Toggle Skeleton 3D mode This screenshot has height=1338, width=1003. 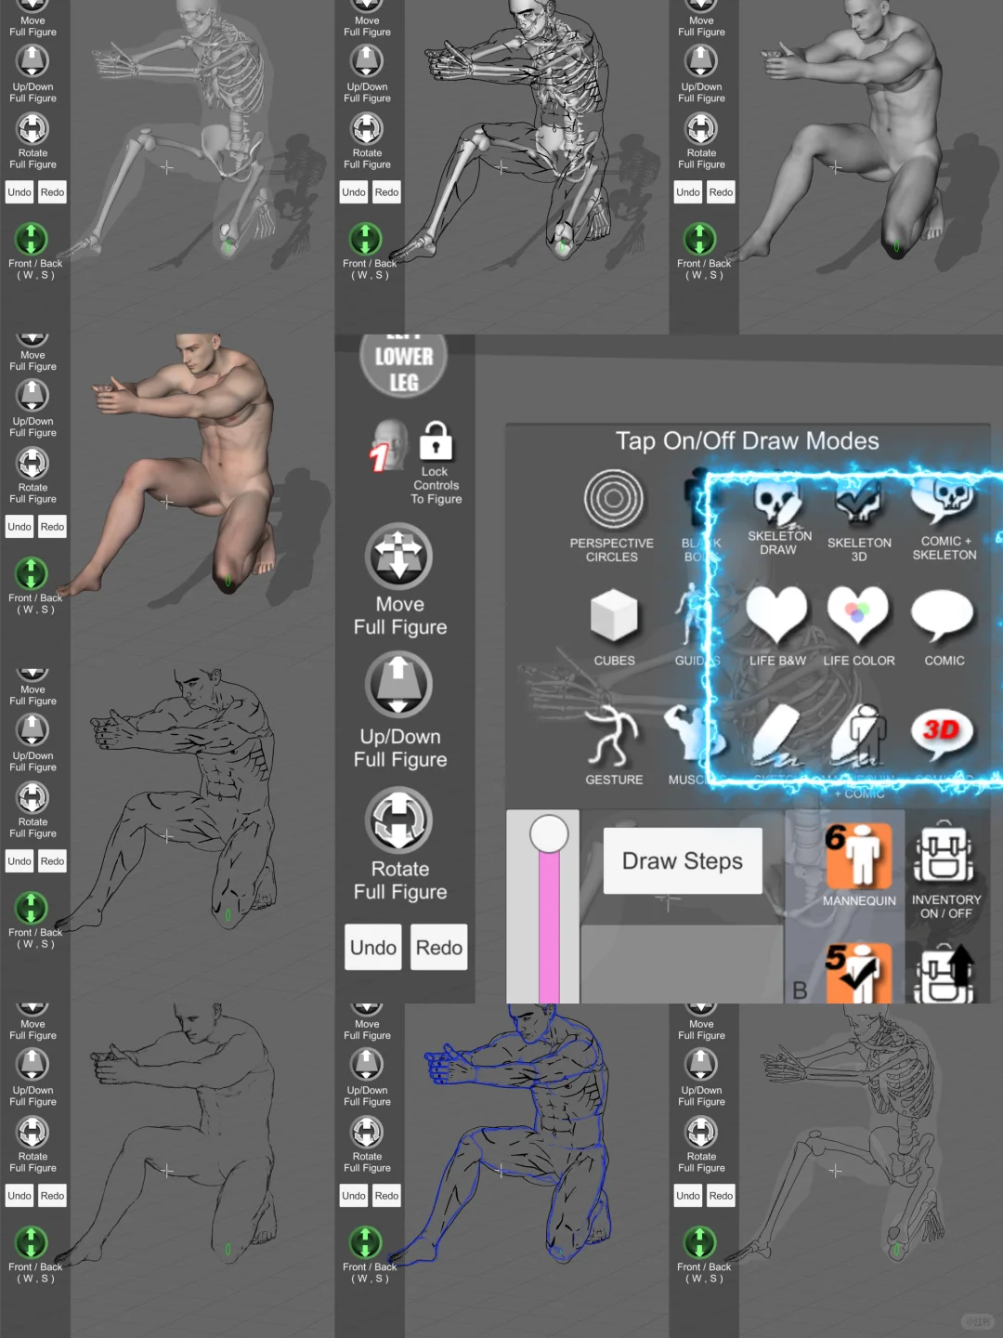pos(859,505)
